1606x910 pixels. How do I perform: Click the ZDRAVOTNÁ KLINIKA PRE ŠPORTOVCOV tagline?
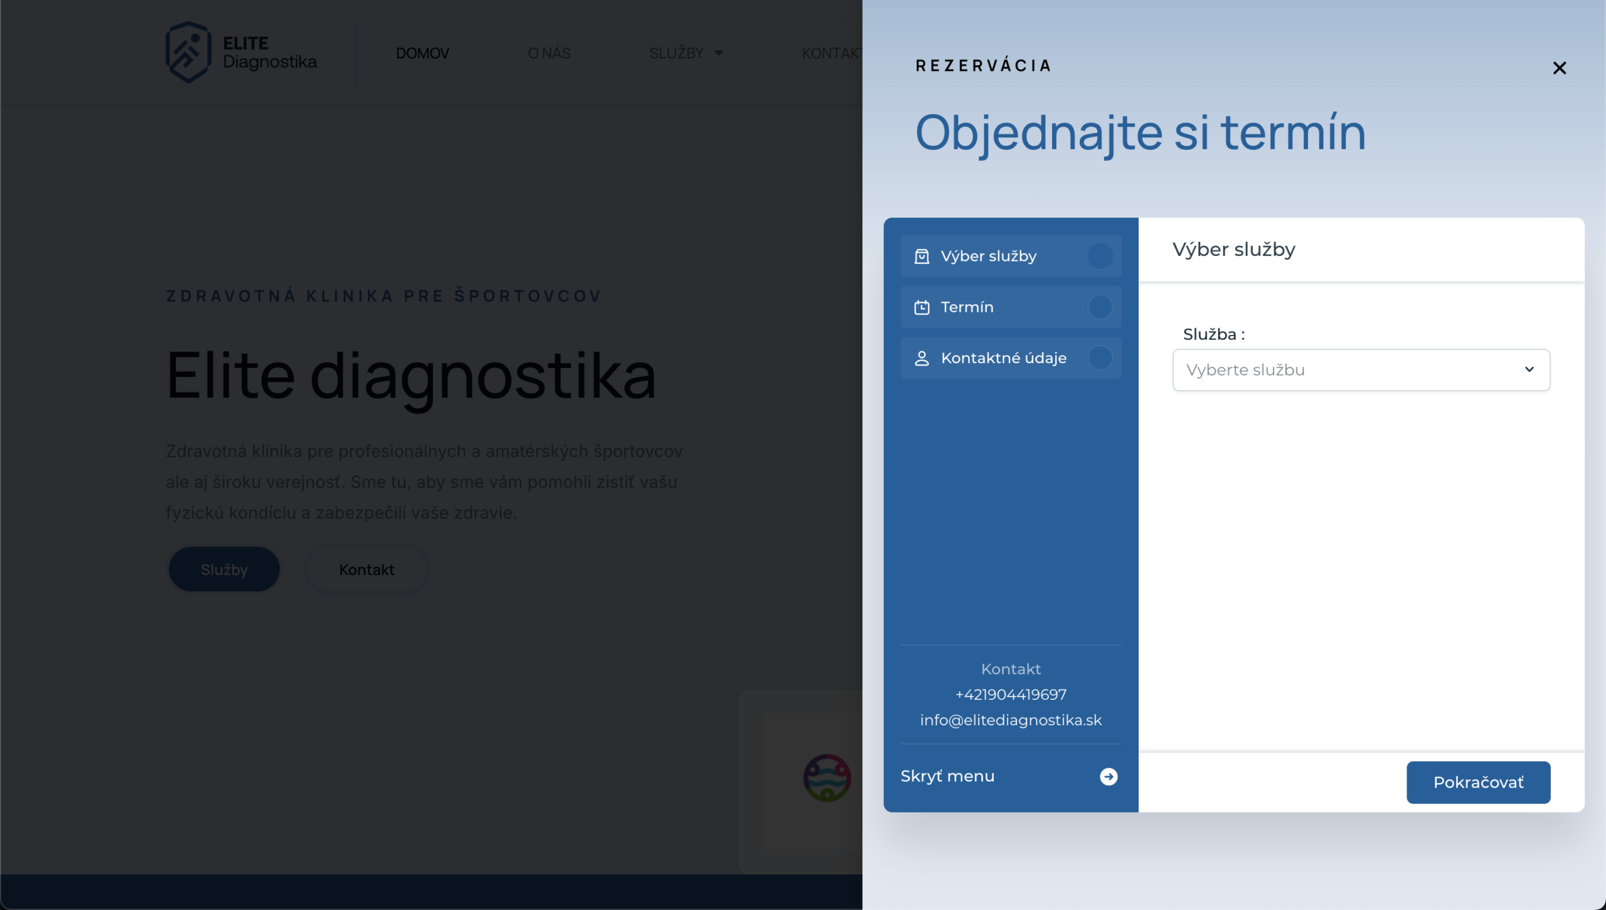click(383, 296)
